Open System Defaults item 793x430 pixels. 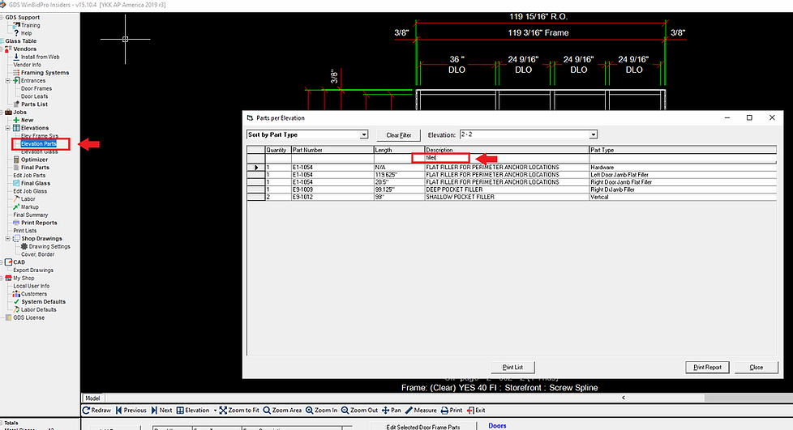point(43,302)
